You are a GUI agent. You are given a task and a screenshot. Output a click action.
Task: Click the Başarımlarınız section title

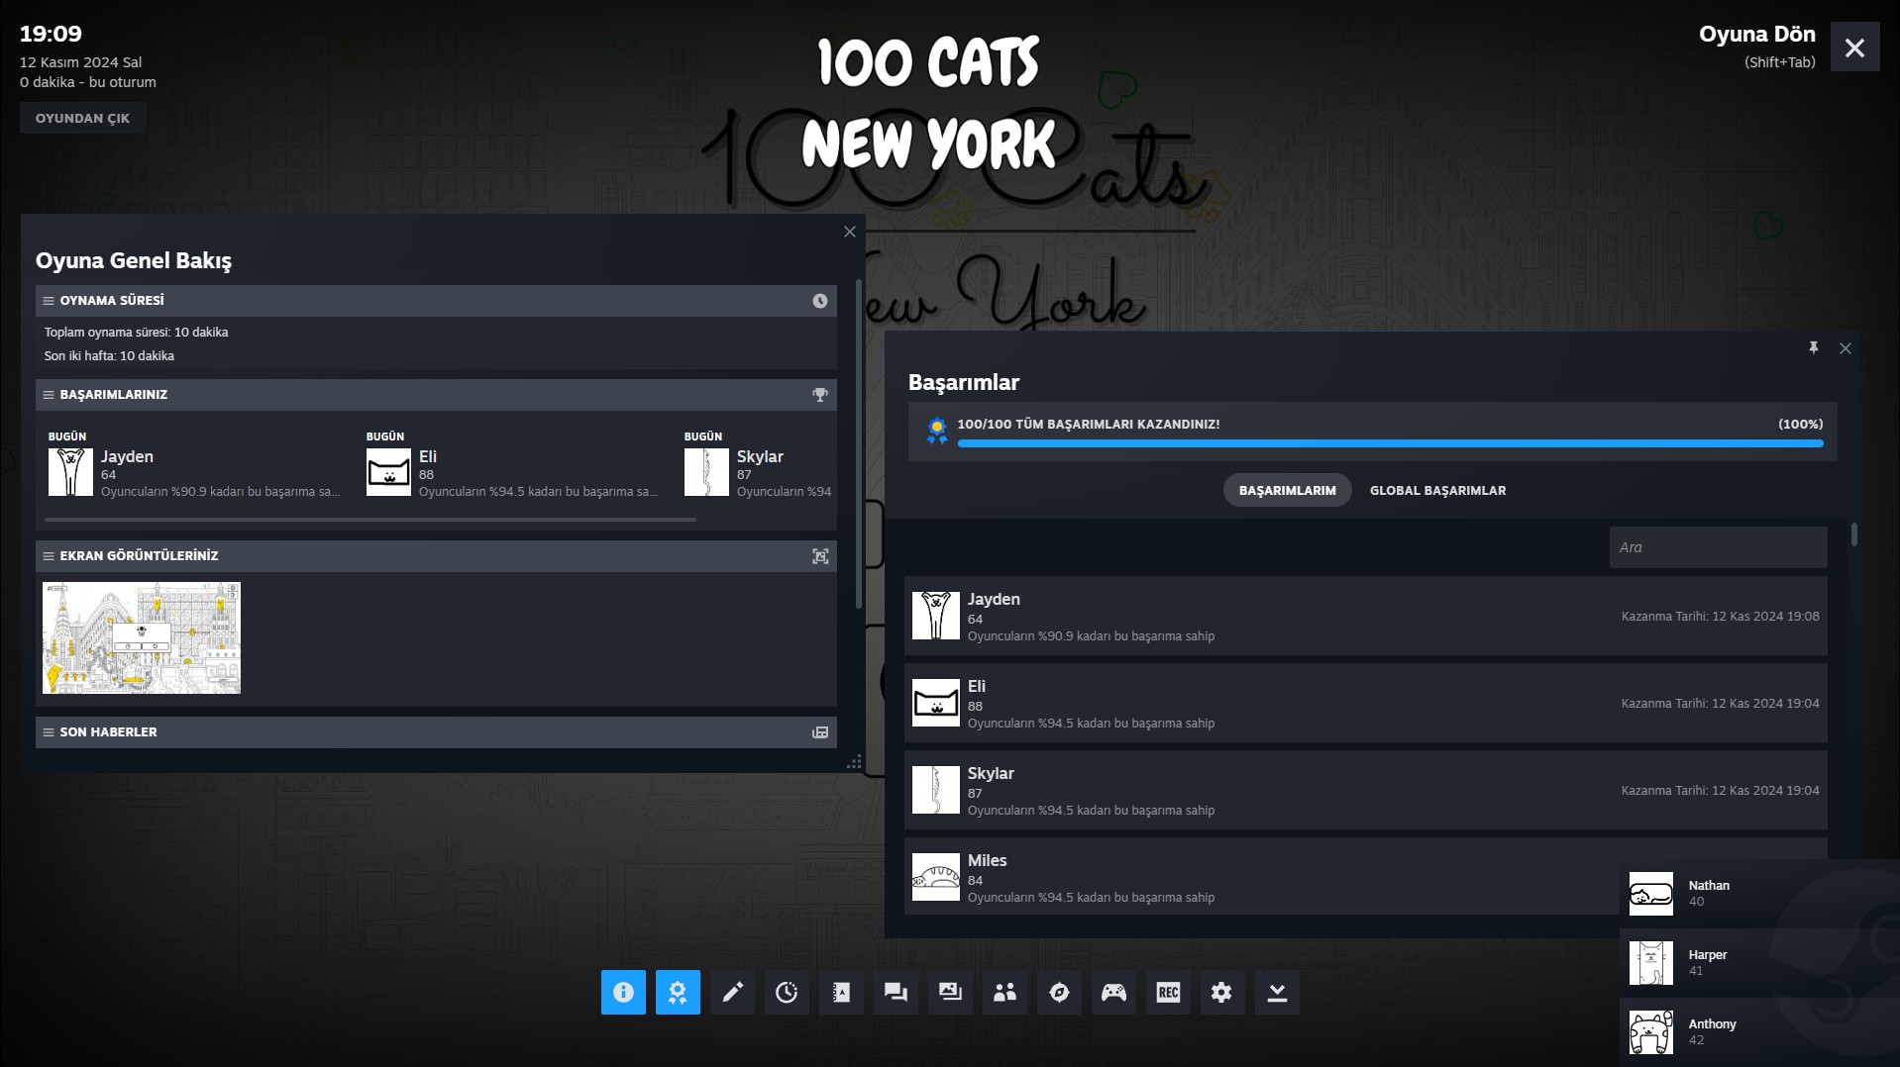click(114, 395)
